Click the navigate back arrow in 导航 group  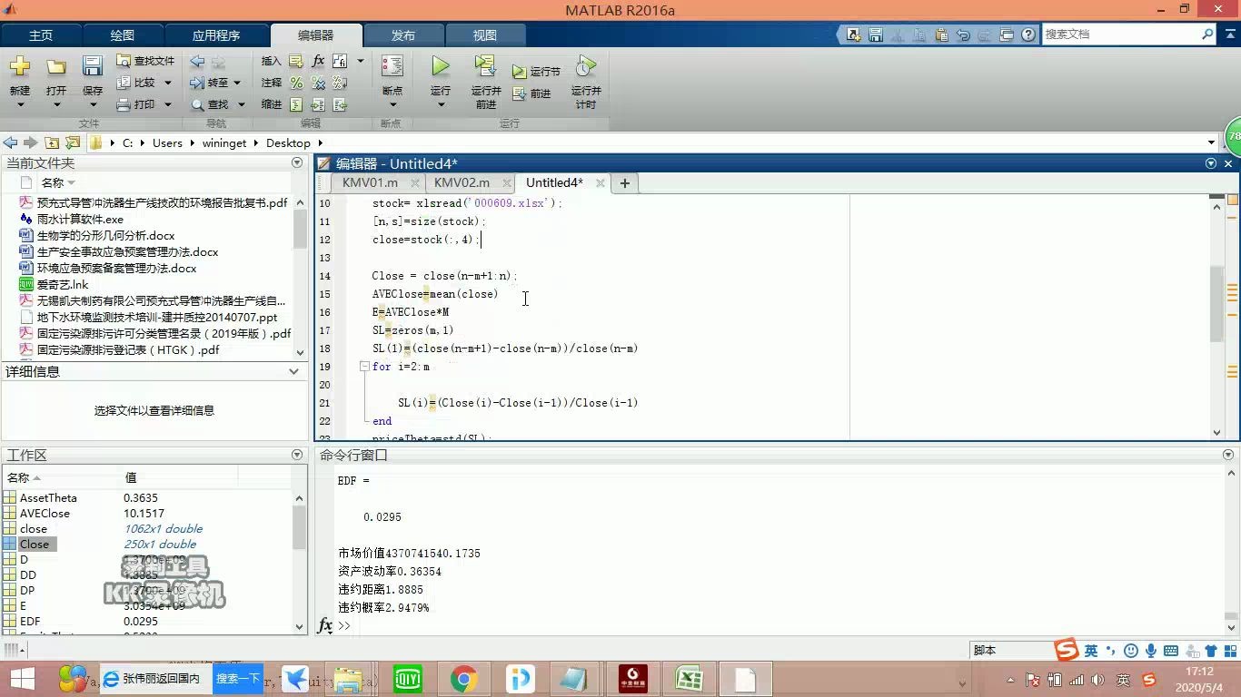click(197, 61)
